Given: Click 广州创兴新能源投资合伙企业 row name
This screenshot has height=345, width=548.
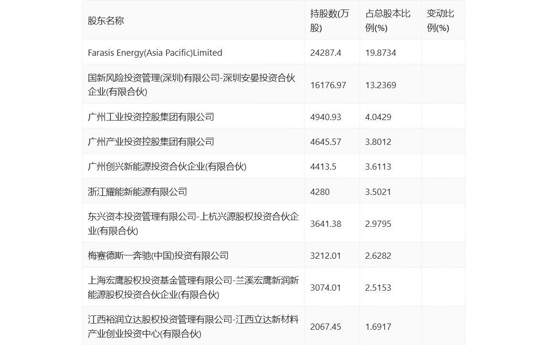Looking at the screenshot, I should point(167,167).
